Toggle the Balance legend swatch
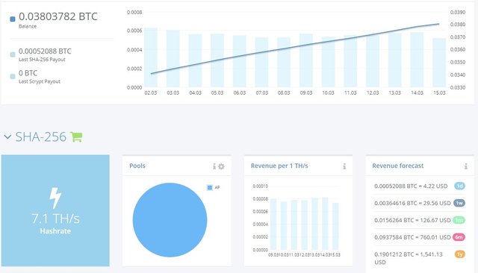 pyautogui.click(x=13, y=19)
